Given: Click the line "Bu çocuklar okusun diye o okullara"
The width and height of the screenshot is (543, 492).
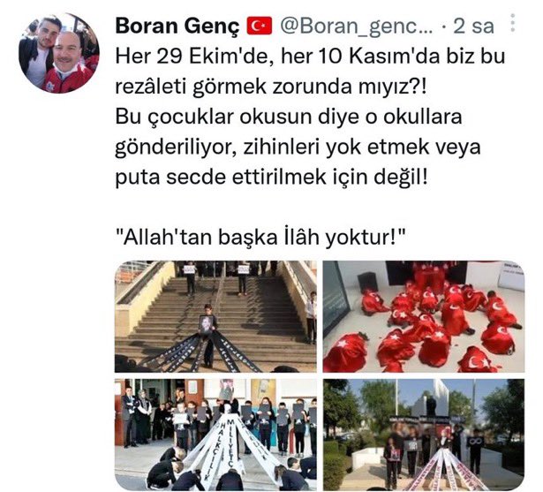Looking at the screenshot, I should (289, 117).
